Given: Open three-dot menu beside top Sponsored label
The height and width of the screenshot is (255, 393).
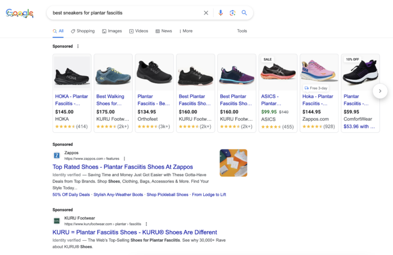Looking at the screenshot, I should pyautogui.click(x=78, y=47).
